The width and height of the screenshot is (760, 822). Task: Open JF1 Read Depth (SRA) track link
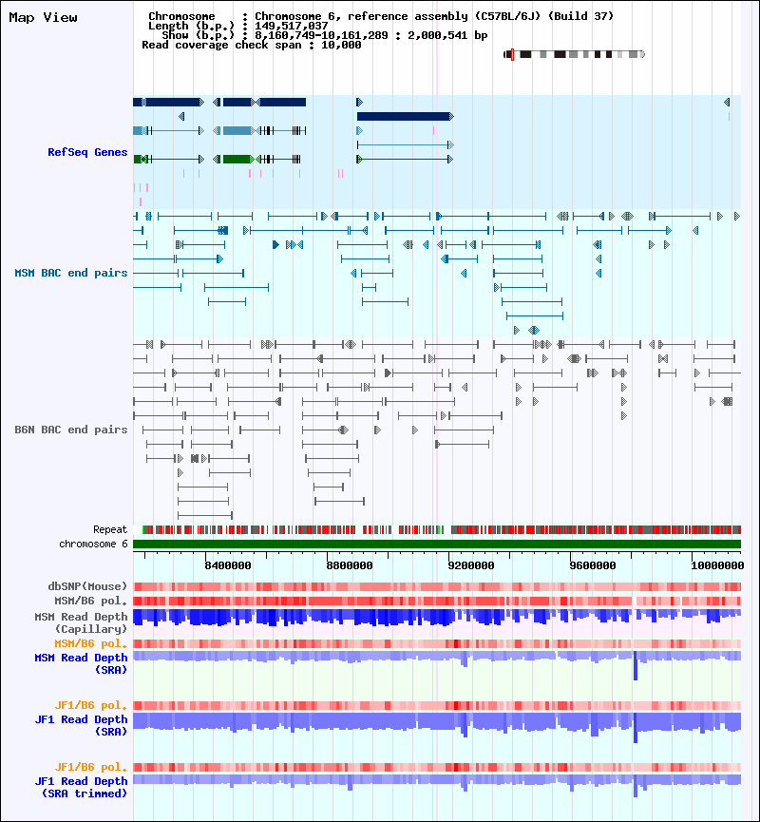pyautogui.click(x=82, y=725)
